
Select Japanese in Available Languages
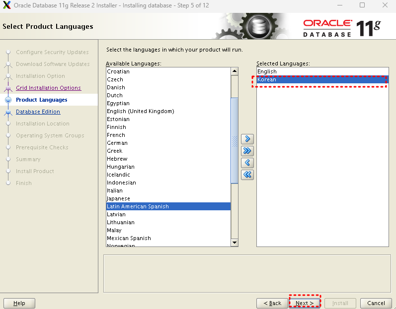(168, 198)
